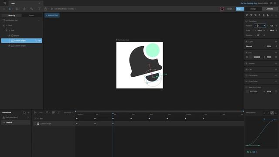Create new animation with plus icon
The height and width of the screenshot is (157, 279).
tap(28, 113)
